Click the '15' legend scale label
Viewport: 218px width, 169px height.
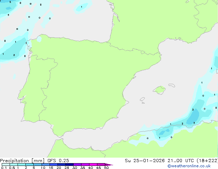pyautogui.click(x=51, y=168)
